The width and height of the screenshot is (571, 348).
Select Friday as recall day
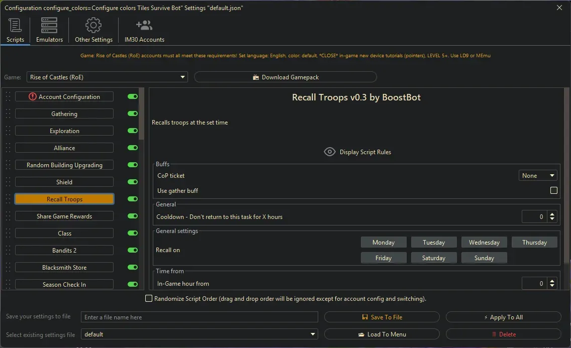[x=384, y=258]
